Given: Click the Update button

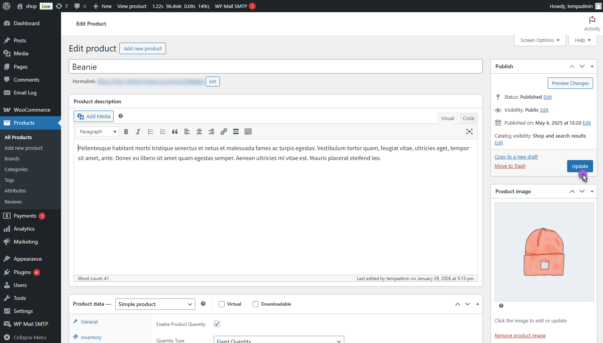Looking at the screenshot, I should [x=580, y=166].
